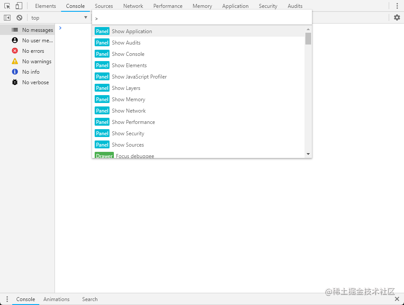Open console settings gear icon
Viewport: 404px width, 305px height.
(397, 17)
